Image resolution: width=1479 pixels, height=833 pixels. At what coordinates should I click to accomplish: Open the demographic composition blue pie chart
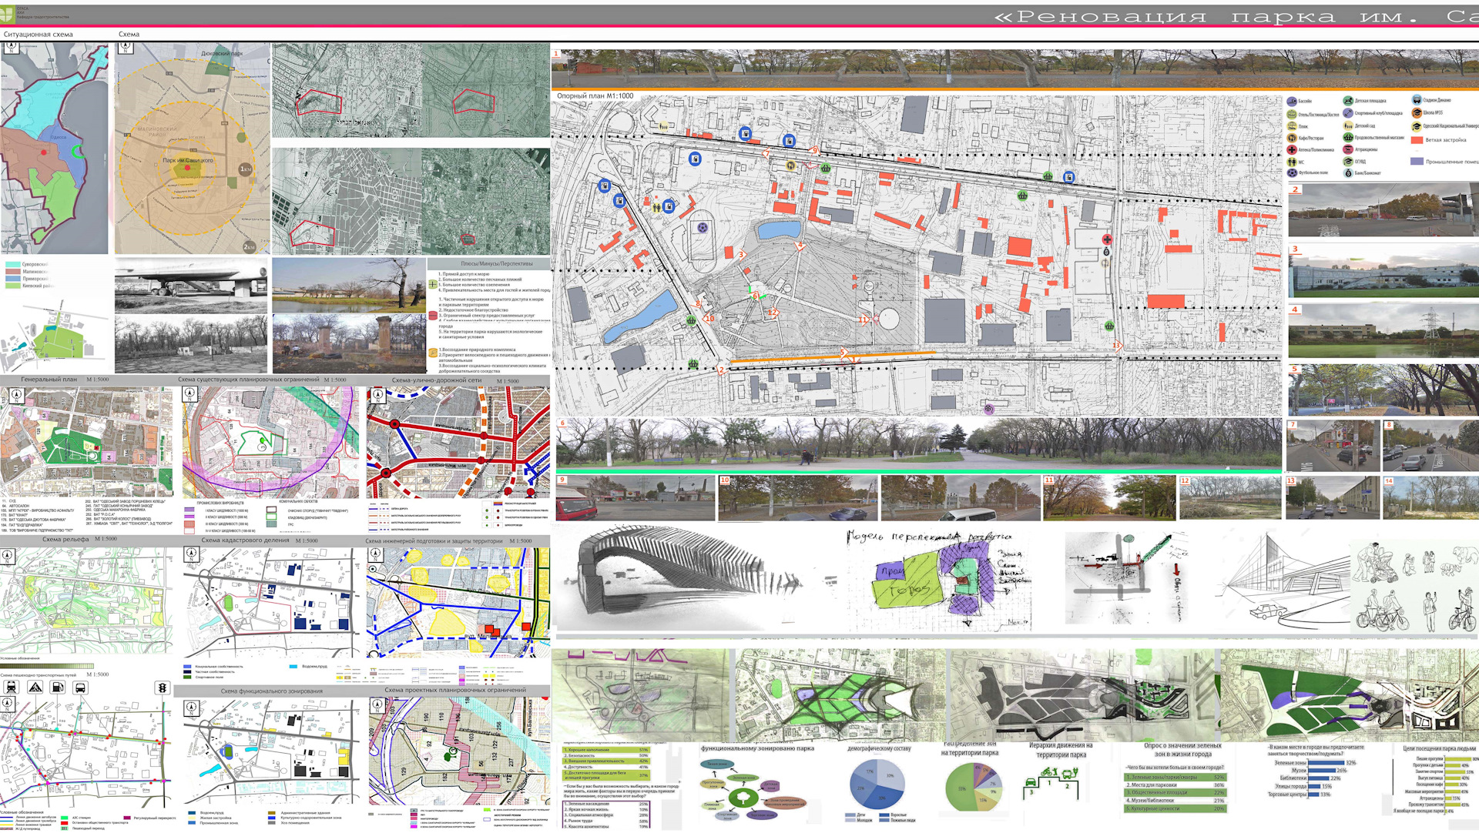[878, 785]
